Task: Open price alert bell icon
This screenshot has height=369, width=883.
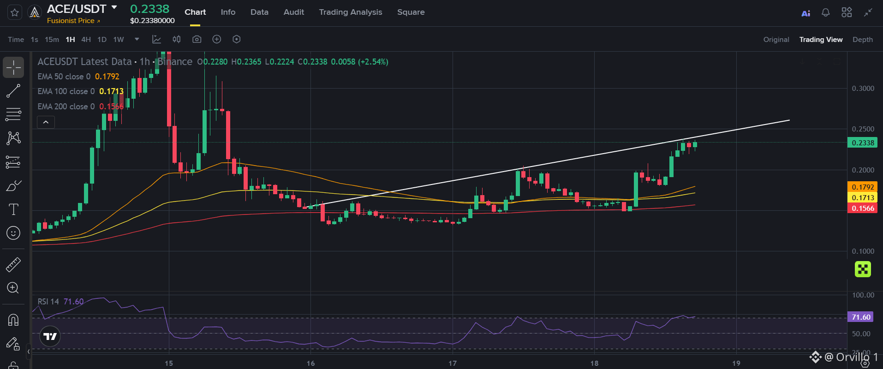Action: point(826,12)
